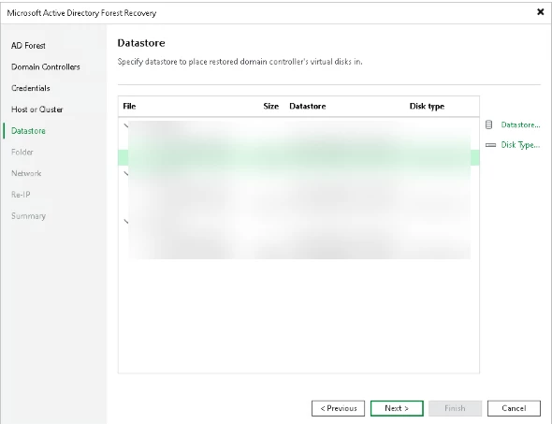Go to the Credentials step

click(x=30, y=88)
